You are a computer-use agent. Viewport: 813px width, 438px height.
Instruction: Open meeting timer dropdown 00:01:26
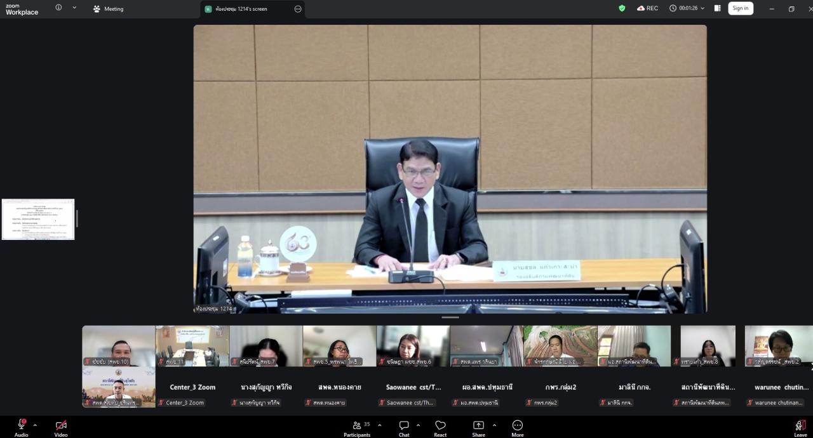[687, 8]
